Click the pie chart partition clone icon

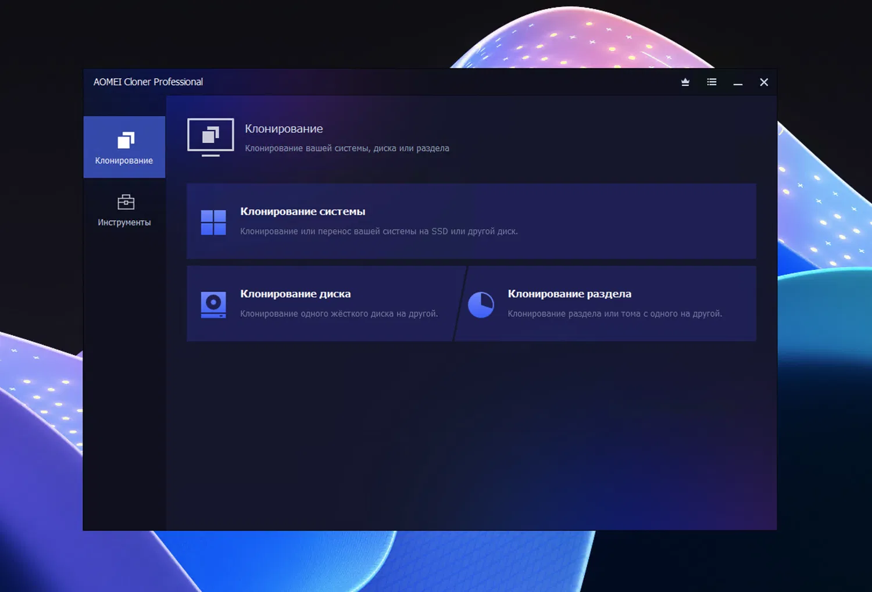tap(481, 304)
